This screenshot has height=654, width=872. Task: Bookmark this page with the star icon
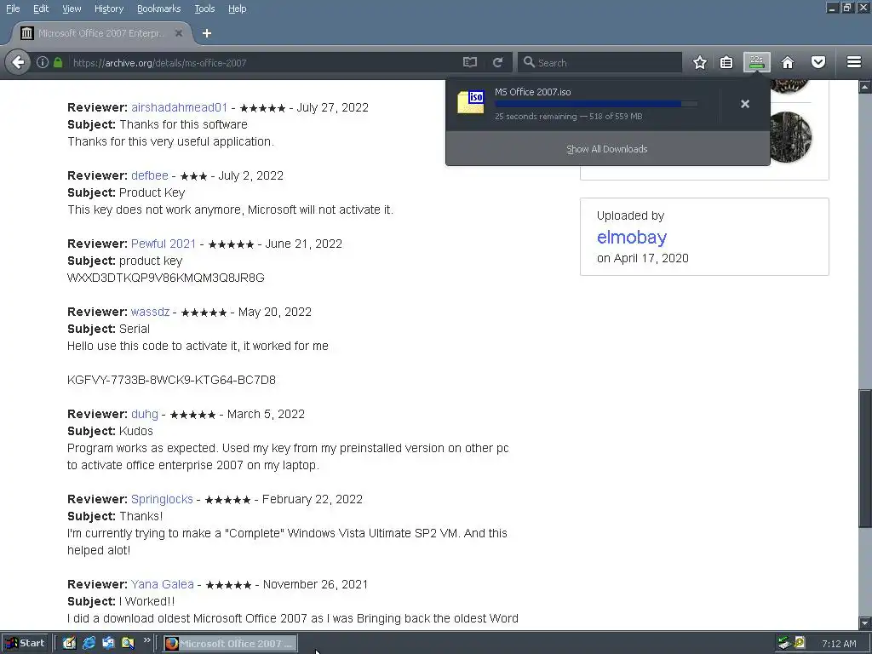(x=700, y=62)
